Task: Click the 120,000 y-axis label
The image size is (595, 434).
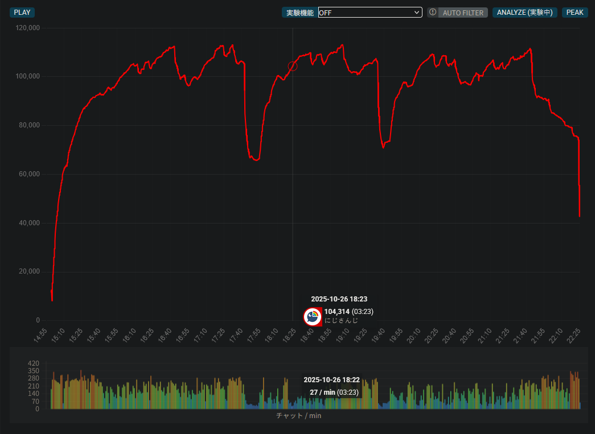Action: tap(28, 28)
